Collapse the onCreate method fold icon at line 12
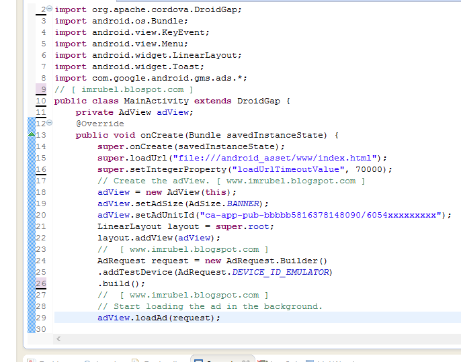This screenshot has height=362, width=461. (x=50, y=123)
